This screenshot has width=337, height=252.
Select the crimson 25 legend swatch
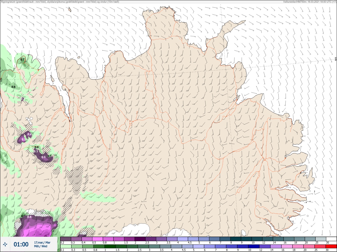pyautogui.click(x=320, y=246)
